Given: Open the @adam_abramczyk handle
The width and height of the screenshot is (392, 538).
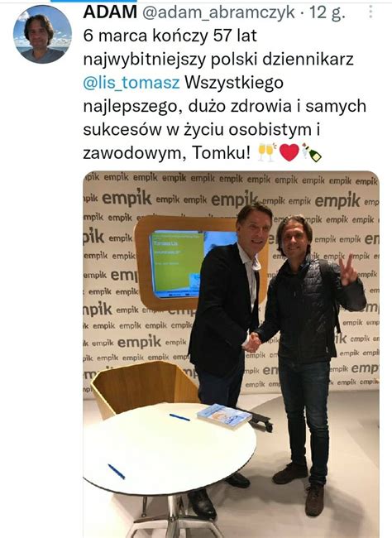Looking at the screenshot, I should click(x=218, y=13).
